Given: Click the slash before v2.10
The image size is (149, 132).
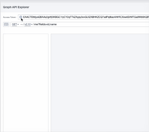Looking at the screenshot, I should [24, 24].
